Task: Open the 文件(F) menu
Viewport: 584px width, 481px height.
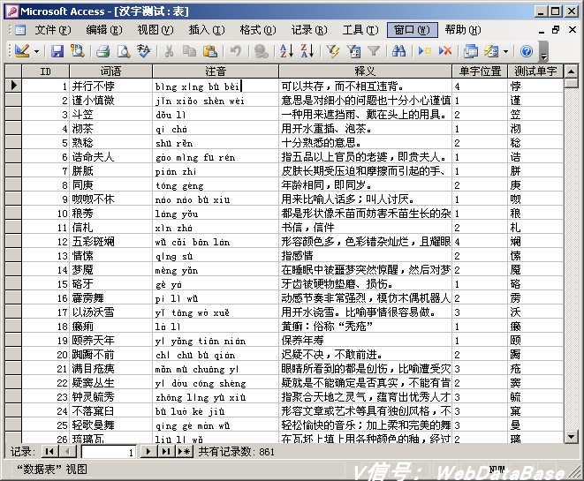Action: click(53, 30)
